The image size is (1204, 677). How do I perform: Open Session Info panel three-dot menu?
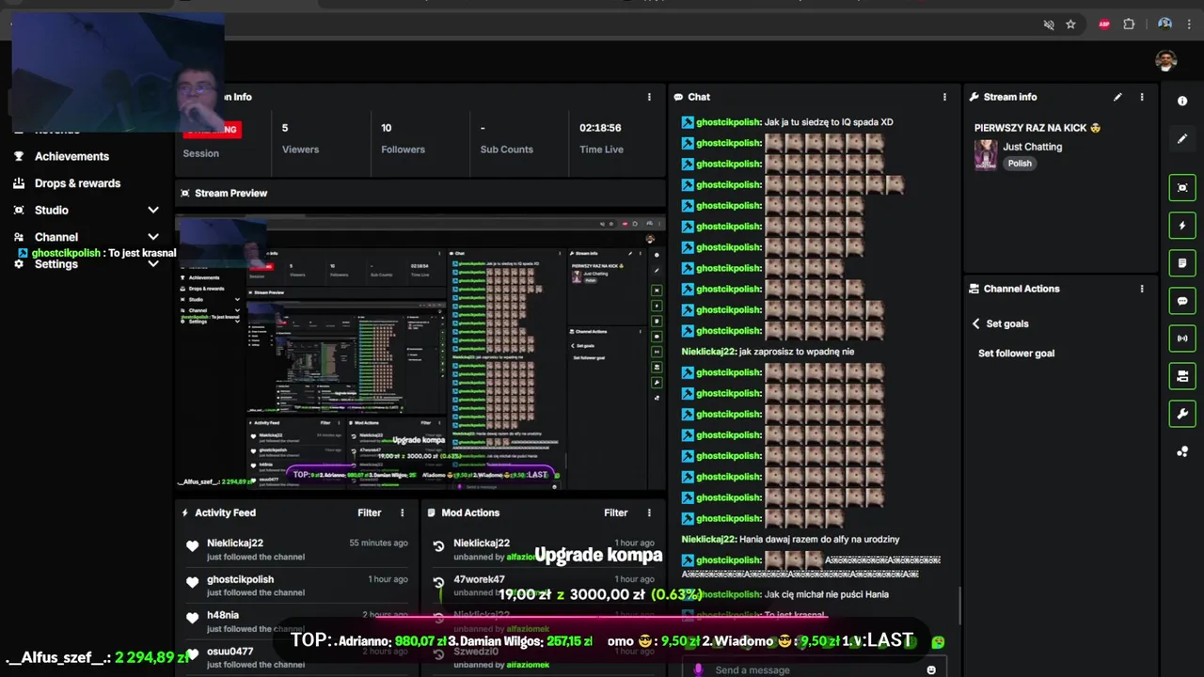pyautogui.click(x=648, y=97)
